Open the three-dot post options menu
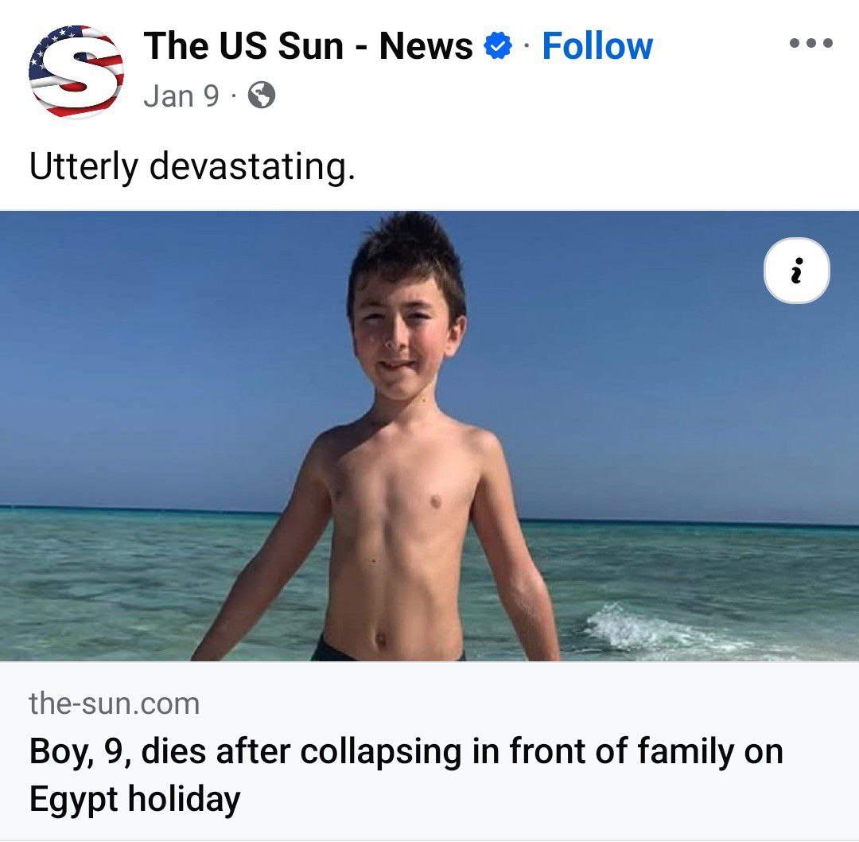Viewport: 859px width, 842px height. click(x=810, y=43)
